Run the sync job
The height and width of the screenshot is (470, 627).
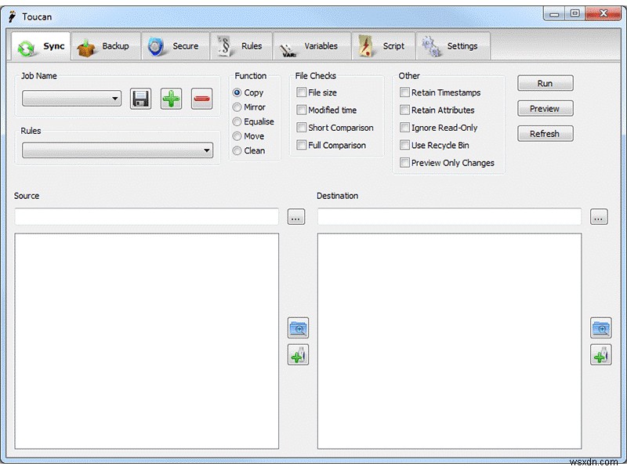click(x=545, y=83)
